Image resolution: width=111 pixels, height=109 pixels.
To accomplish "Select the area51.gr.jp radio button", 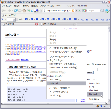I will click(x=93, y=64).
